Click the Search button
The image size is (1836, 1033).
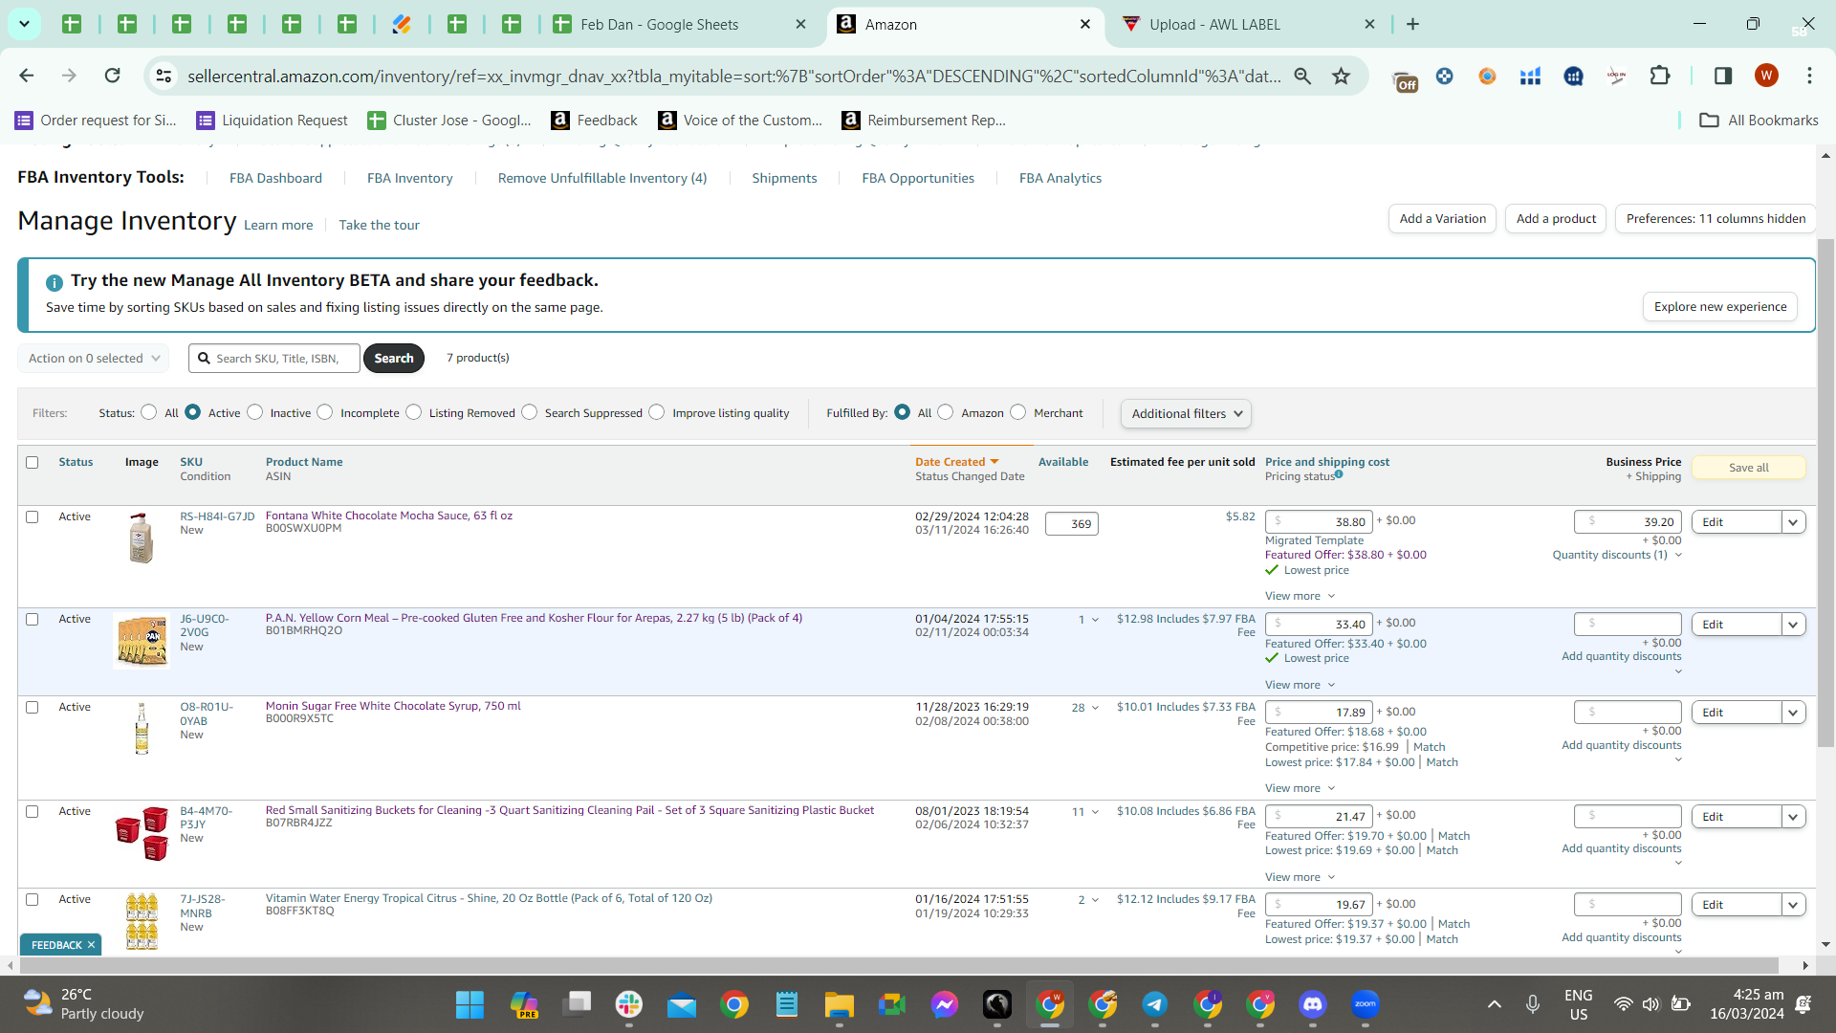click(x=394, y=359)
